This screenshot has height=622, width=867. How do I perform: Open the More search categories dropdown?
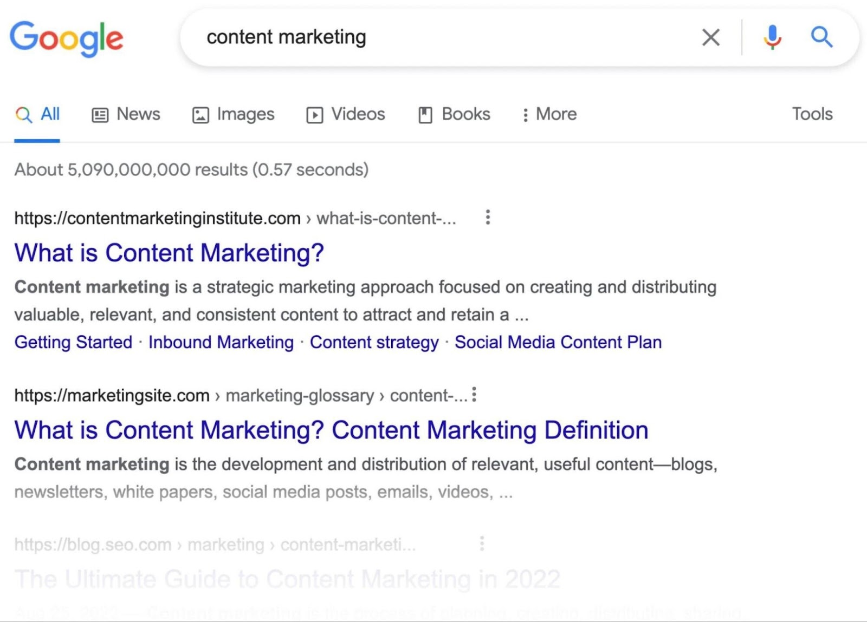click(549, 114)
